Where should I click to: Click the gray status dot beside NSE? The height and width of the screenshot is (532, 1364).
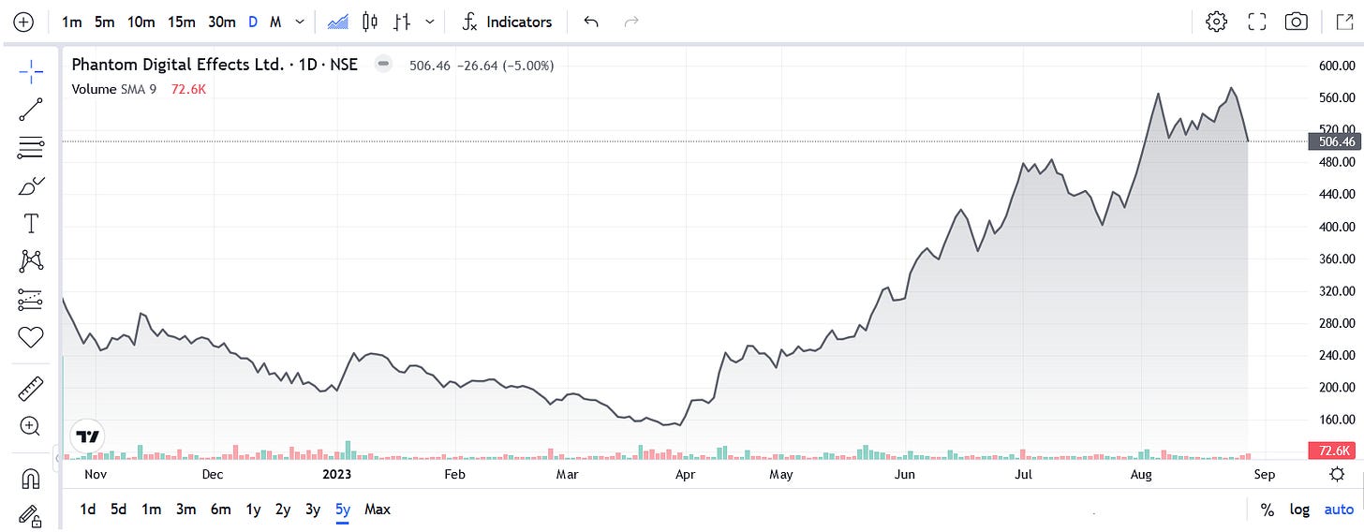(x=382, y=65)
